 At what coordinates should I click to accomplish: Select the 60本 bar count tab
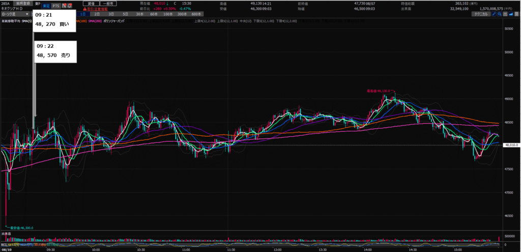pos(154,14)
